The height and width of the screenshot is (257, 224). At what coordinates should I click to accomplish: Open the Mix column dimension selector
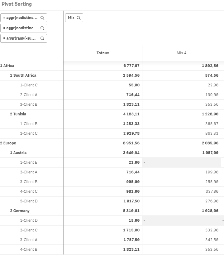[x=71, y=18]
